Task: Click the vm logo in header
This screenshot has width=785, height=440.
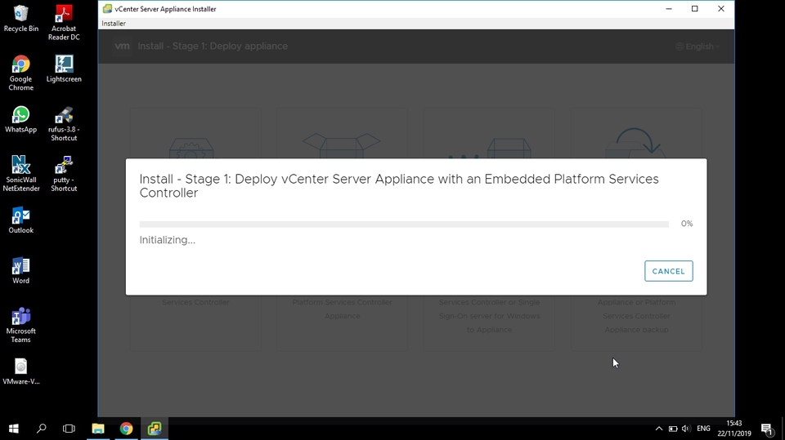Action: pyautogui.click(x=122, y=46)
